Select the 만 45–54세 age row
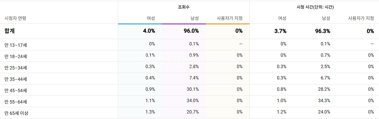 tap(16, 90)
